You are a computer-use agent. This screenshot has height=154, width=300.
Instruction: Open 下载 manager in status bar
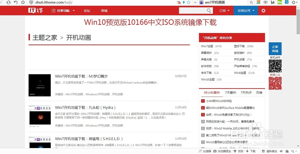(x=251, y=151)
